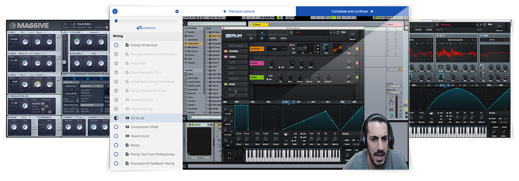Enable REVERB in Serum FX rack
519x181 pixels.
(x=225, y=84)
